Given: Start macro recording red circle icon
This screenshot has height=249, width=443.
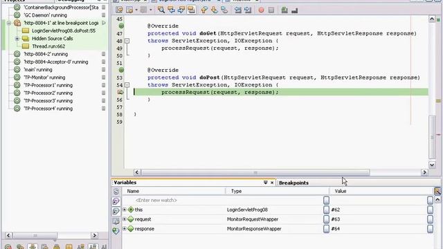Looking at the screenshot, I should click(262, 10).
